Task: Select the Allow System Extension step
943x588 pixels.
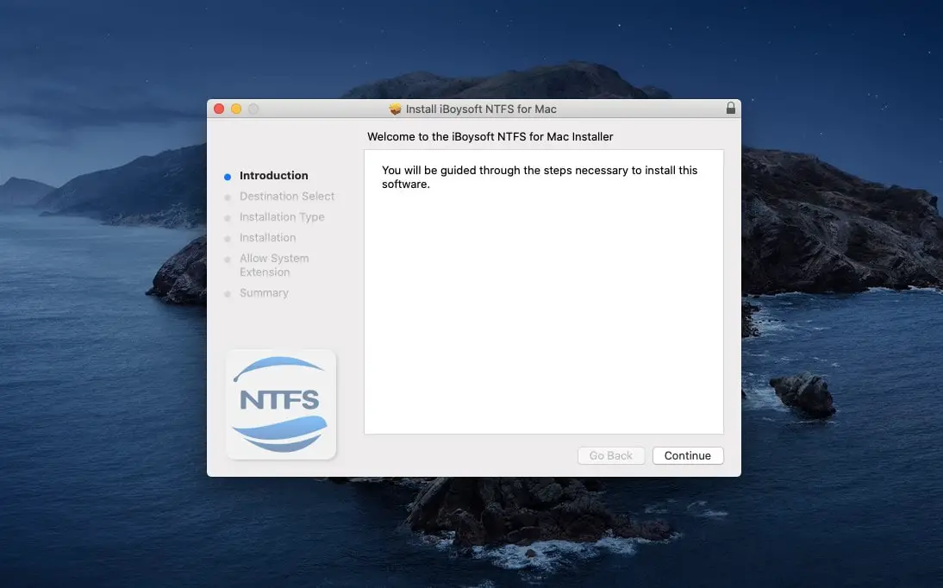Action: coord(274,265)
